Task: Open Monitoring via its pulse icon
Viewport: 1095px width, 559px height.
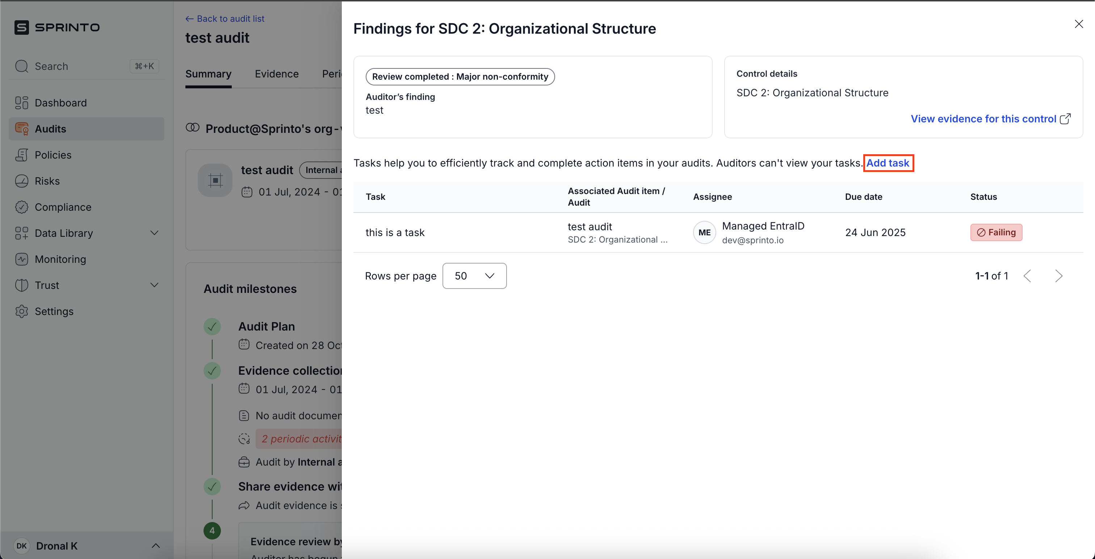Action: [x=22, y=259]
